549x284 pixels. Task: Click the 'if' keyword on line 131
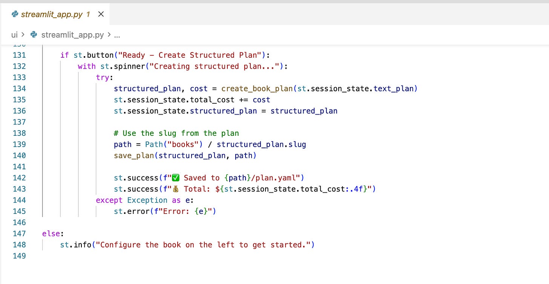pyautogui.click(x=64, y=55)
